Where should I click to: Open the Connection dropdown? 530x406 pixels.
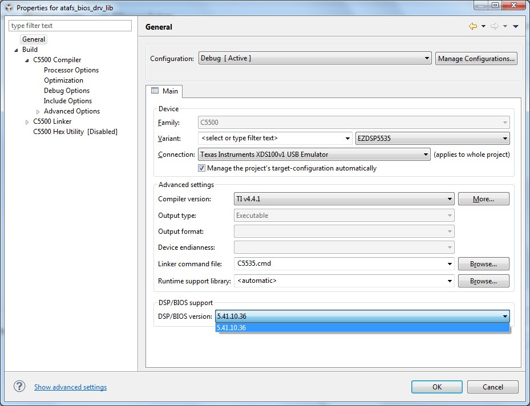[x=314, y=155]
